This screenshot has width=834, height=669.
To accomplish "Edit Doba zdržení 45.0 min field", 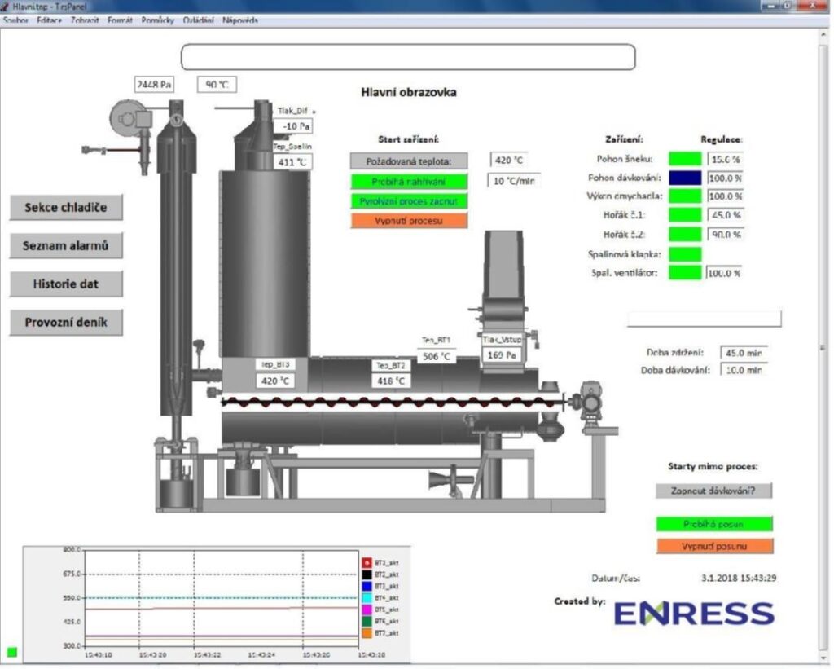I will [x=744, y=352].
